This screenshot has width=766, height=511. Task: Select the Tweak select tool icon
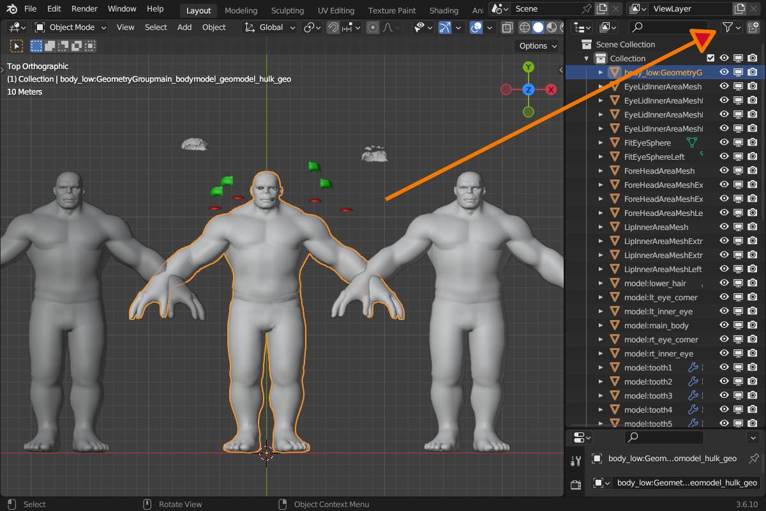click(x=17, y=46)
